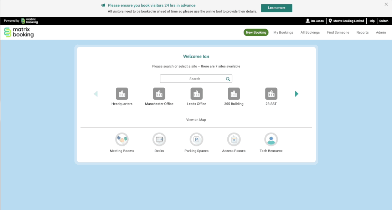Go to the Reports menu
This screenshot has height=210, width=392.
pyautogui.click(x=362, y=32)
